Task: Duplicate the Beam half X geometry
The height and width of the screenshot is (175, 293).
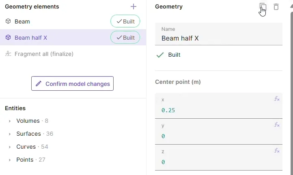Action: [263, 6]
